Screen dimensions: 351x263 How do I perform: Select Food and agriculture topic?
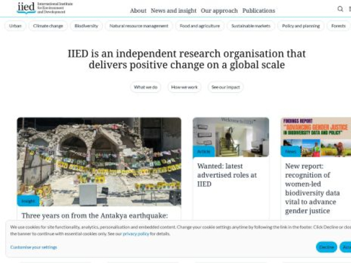[199, 26]
